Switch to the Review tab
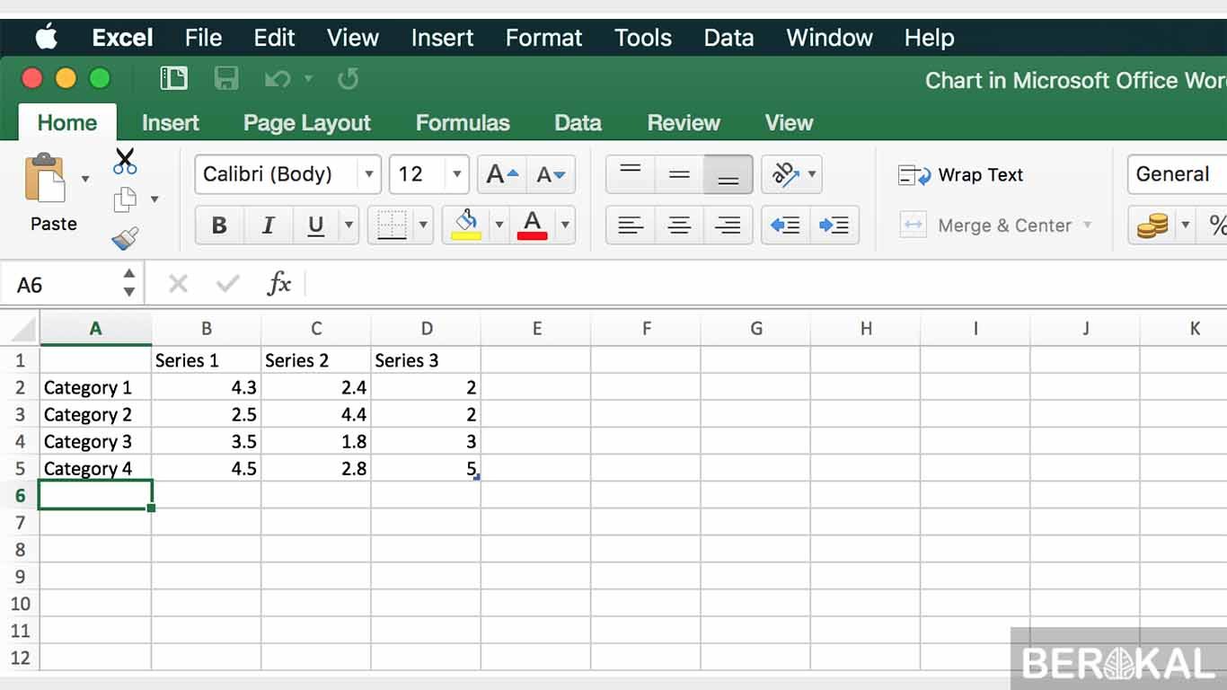1227x690 pixels. pos(684,123)
